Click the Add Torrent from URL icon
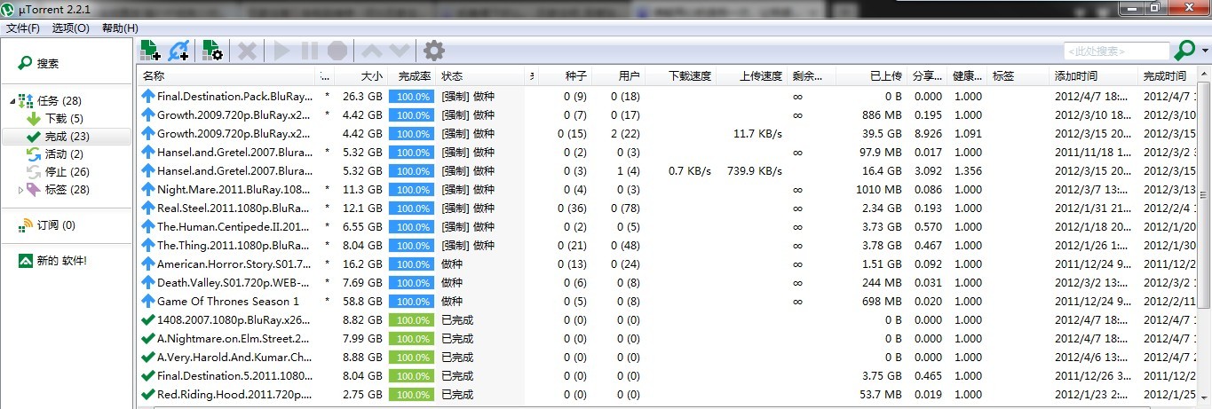Viewport: 1212px width, 409px height. 178,51
